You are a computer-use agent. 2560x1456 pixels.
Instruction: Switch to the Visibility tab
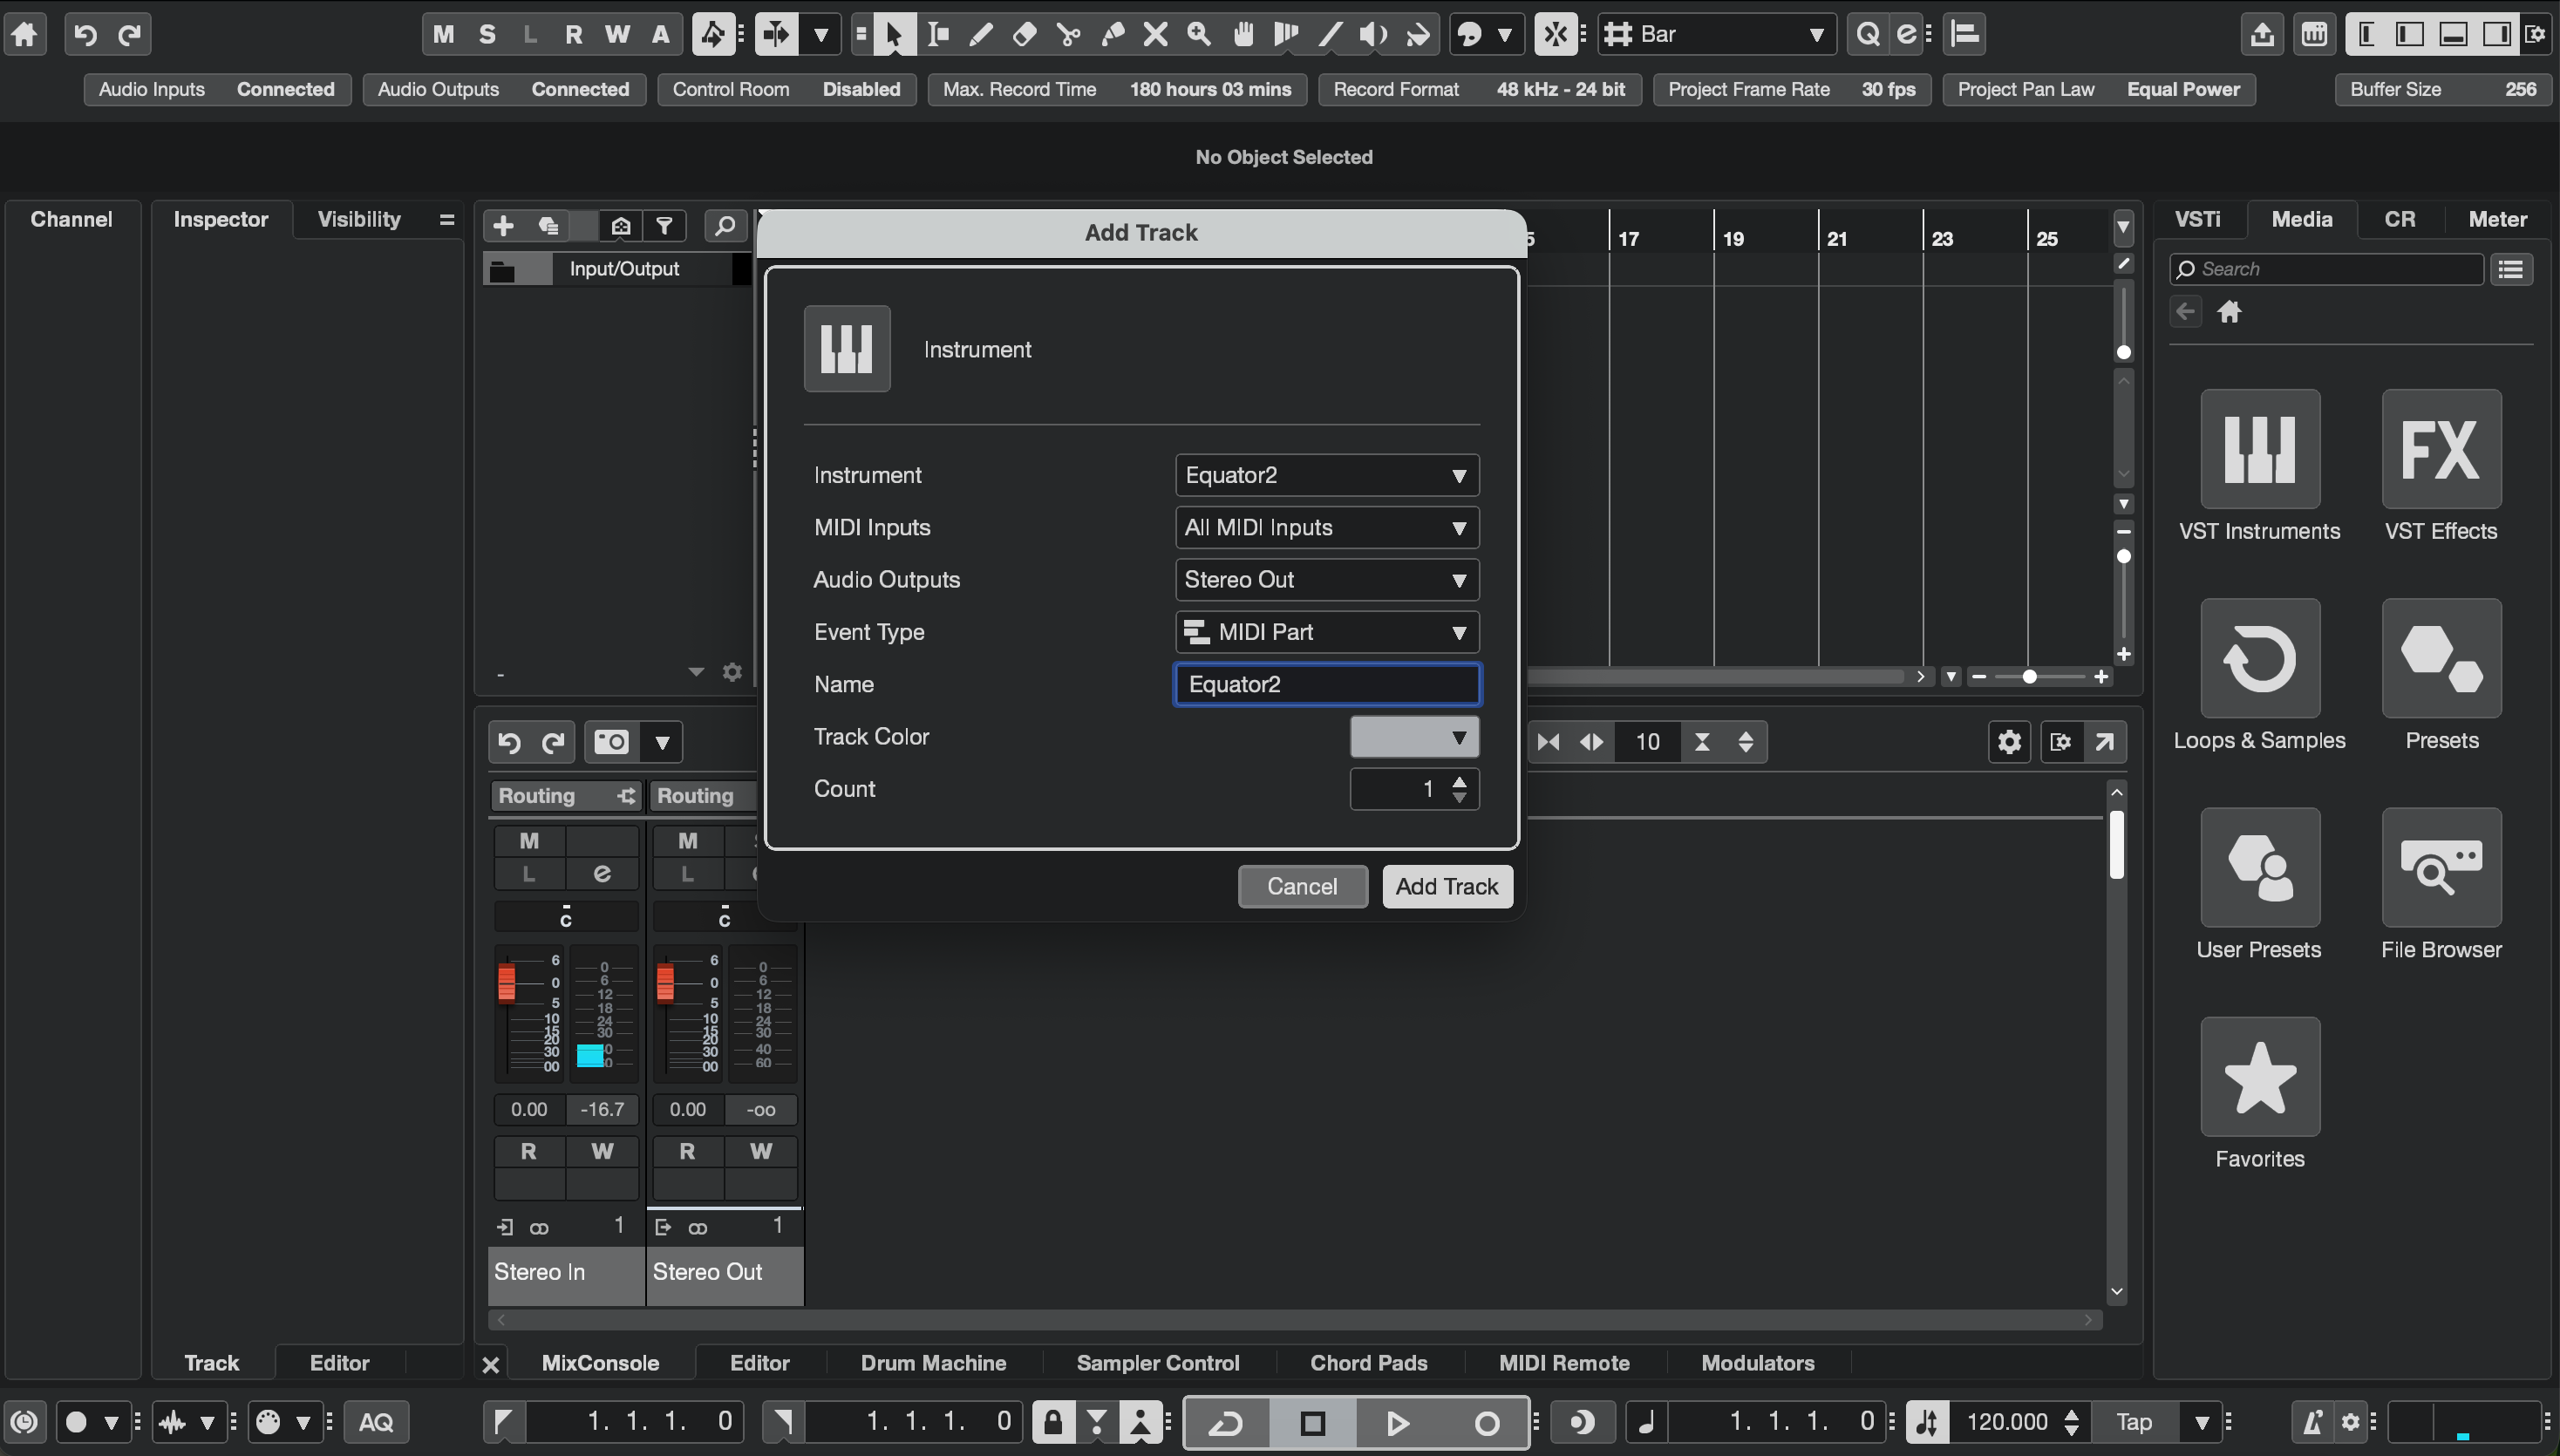pos(359,219)
